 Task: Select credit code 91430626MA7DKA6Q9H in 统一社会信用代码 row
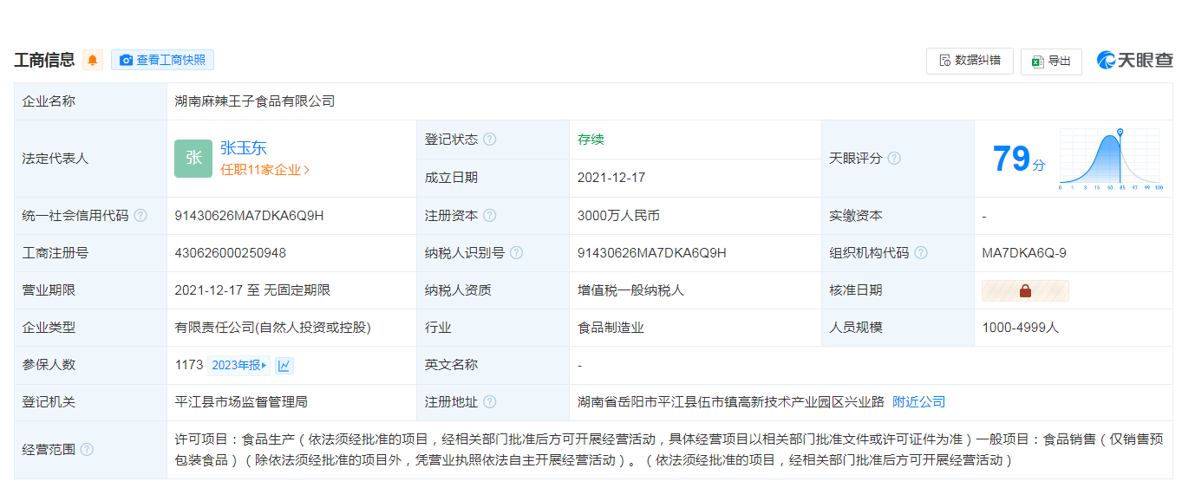[x=249, y=216]
